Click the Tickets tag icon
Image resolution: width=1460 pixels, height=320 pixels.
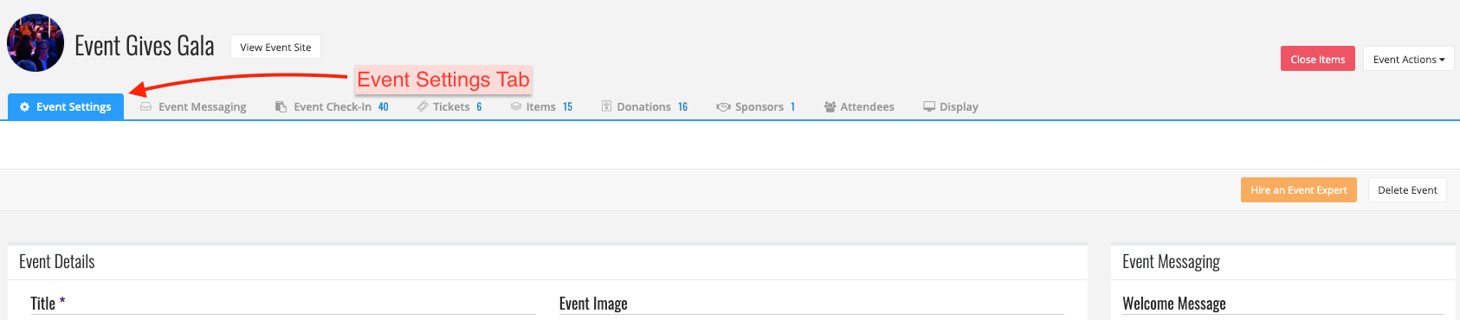[423, 107]
